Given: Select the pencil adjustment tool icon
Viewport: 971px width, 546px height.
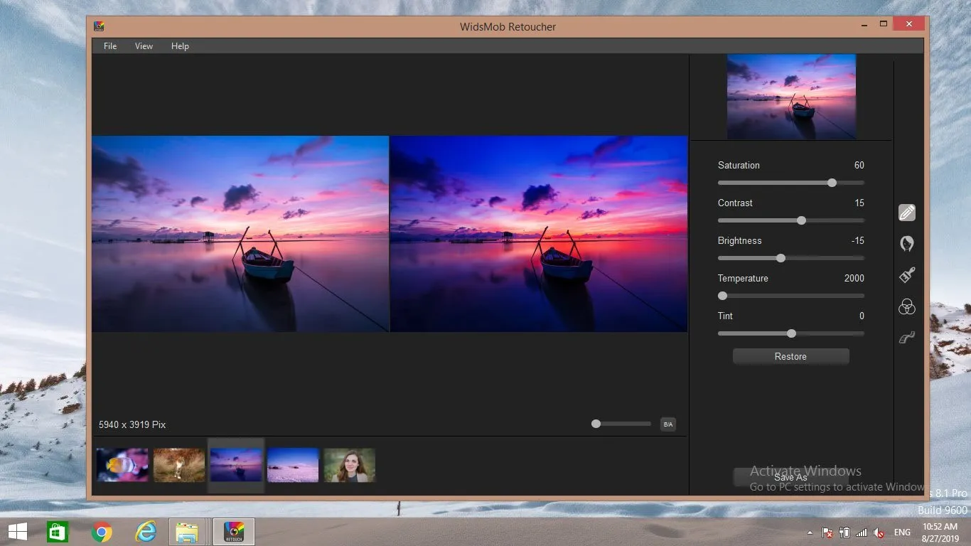Looking at the screenshot, I should point(906,213).
